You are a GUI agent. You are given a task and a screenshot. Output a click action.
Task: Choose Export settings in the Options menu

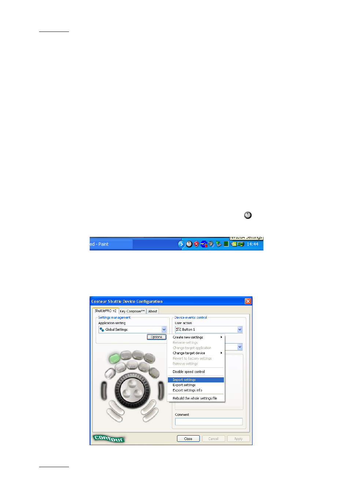196,385
